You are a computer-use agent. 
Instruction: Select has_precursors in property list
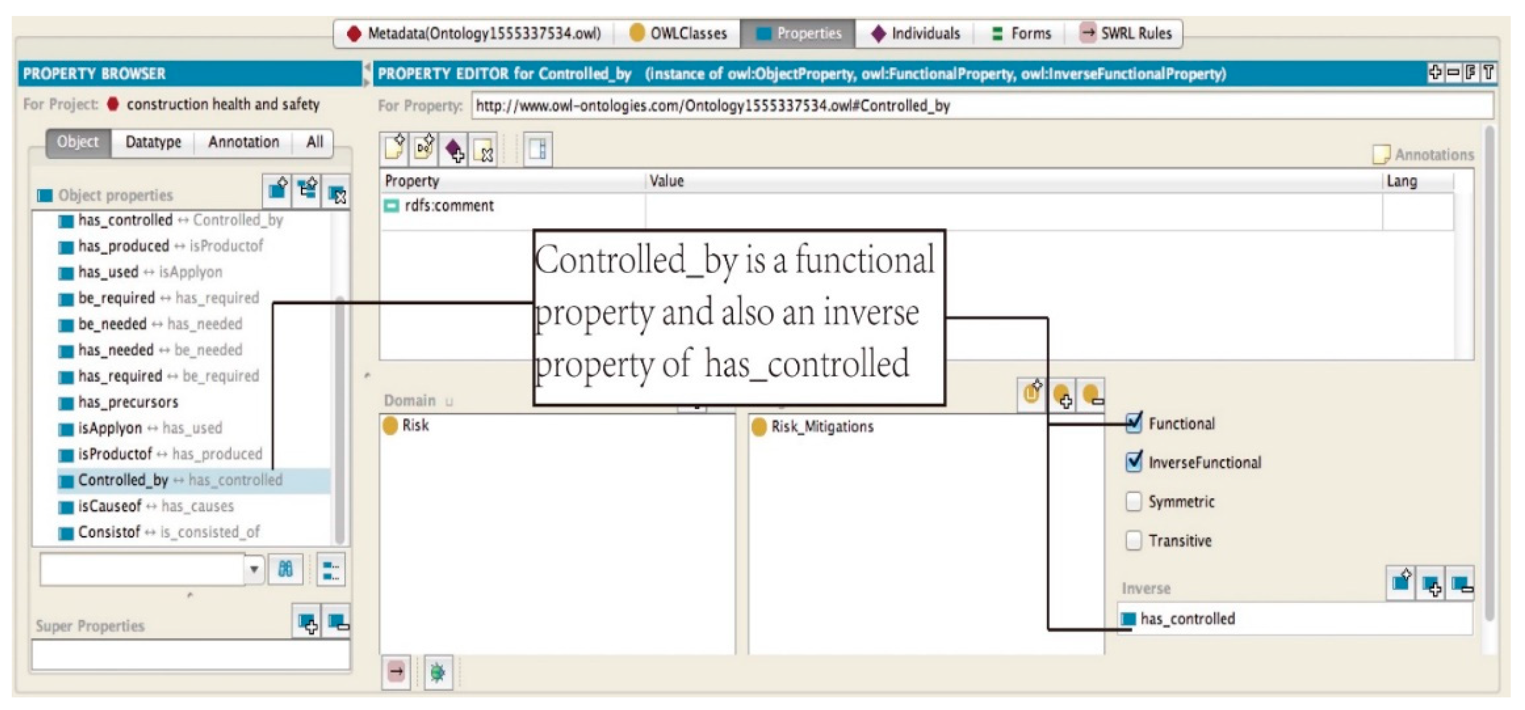[x=128, y=402]
